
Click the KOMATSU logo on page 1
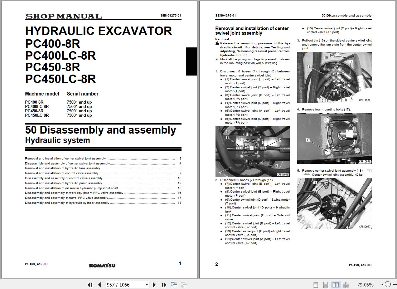[x=102, y=265]
